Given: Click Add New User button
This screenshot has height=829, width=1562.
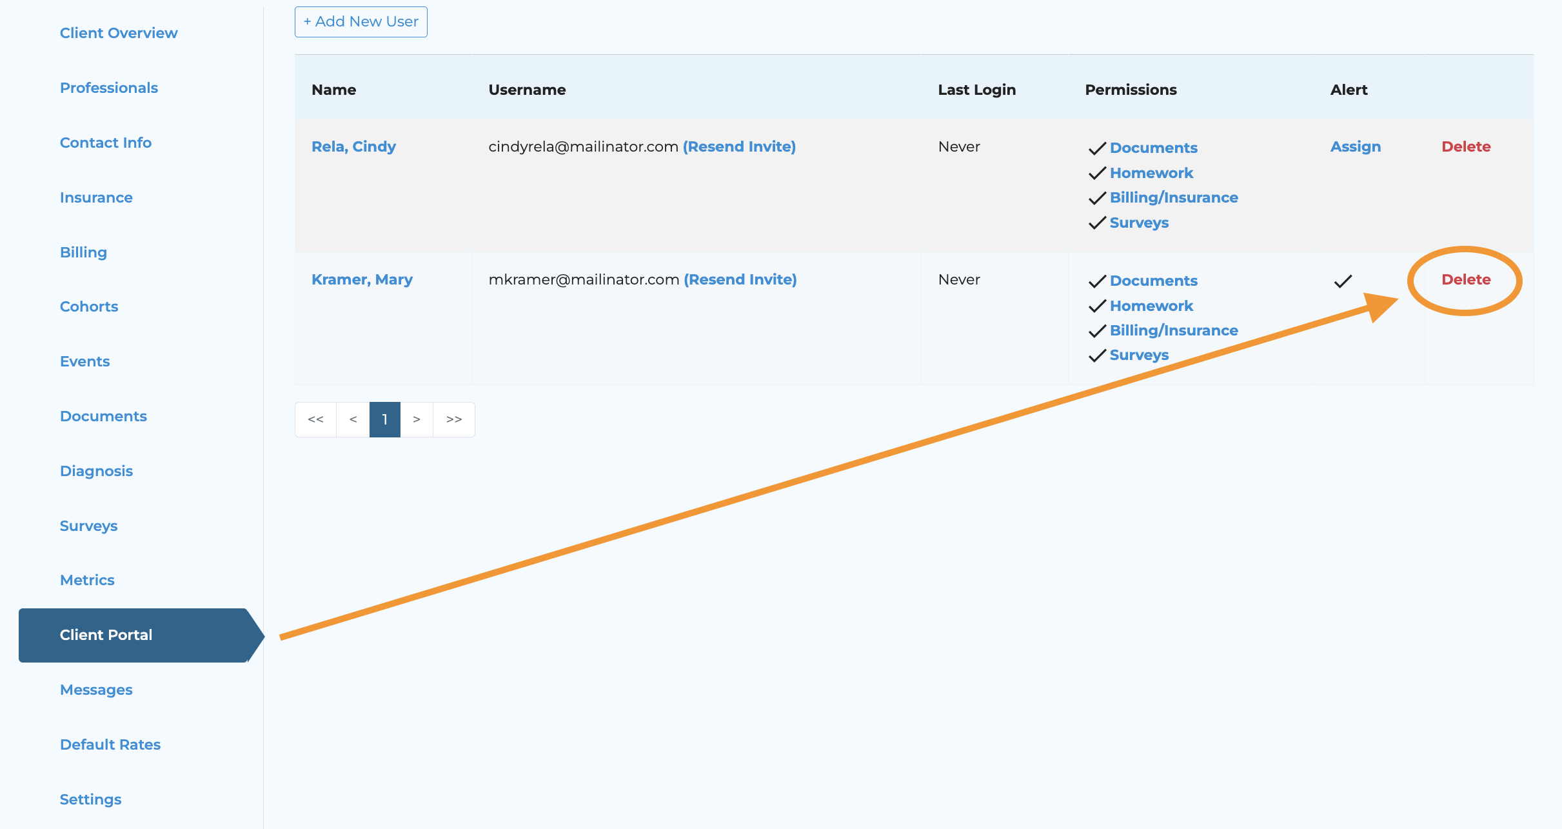Looking at the screenshot, I should click(361, 22).
